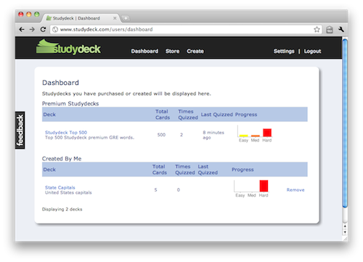Click the '500' total cards value
The image size is (363, 262).
tap(161, 135)
